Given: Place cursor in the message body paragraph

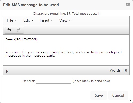Looking at the screenshot, I should (64, 54).
